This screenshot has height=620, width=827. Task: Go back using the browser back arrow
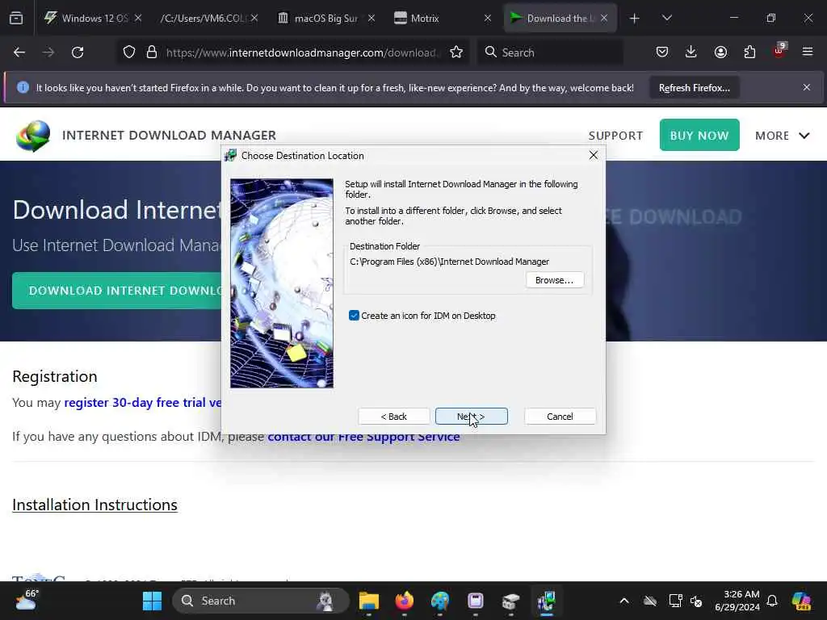click(19, 52)
